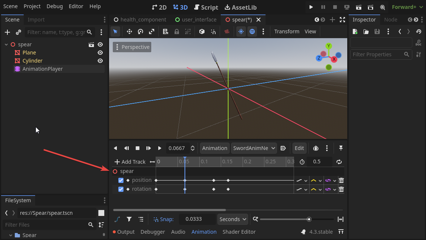The width and height of the screenshot is (426, 240).
Task: Play animation from current position
Action: (159, 148)
